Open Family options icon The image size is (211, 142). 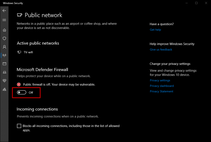pos(4,89)
